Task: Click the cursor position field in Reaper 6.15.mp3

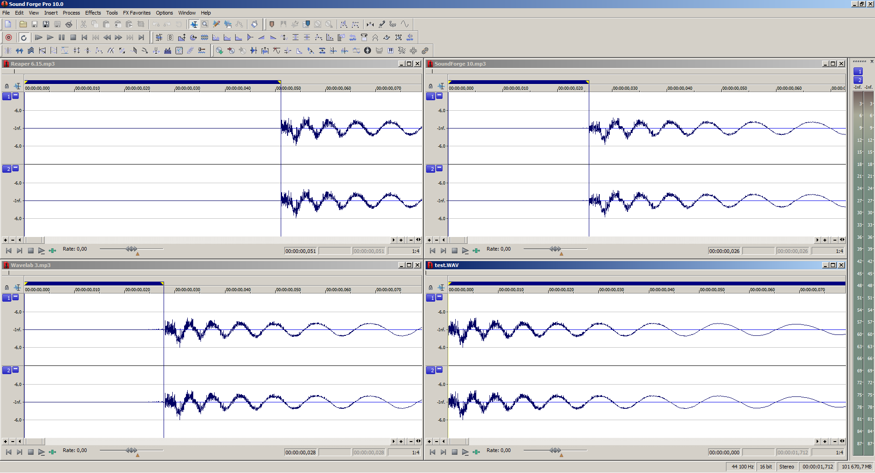Action: point(301,251)
